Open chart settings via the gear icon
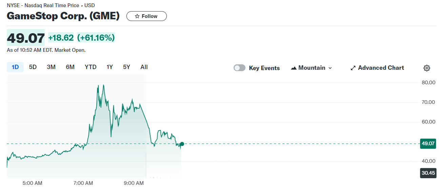Image resolution: width=439 pixels, height=192 pixels. pos(427,68)
